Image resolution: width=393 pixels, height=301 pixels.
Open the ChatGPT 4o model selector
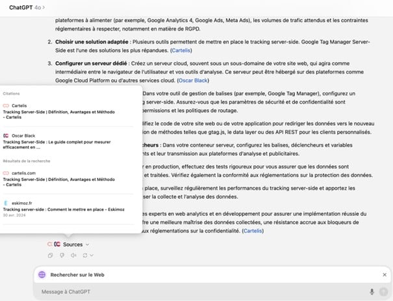pos(27,8)
